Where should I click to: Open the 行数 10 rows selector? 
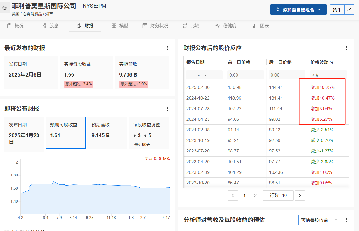click(x=278, y=195)
